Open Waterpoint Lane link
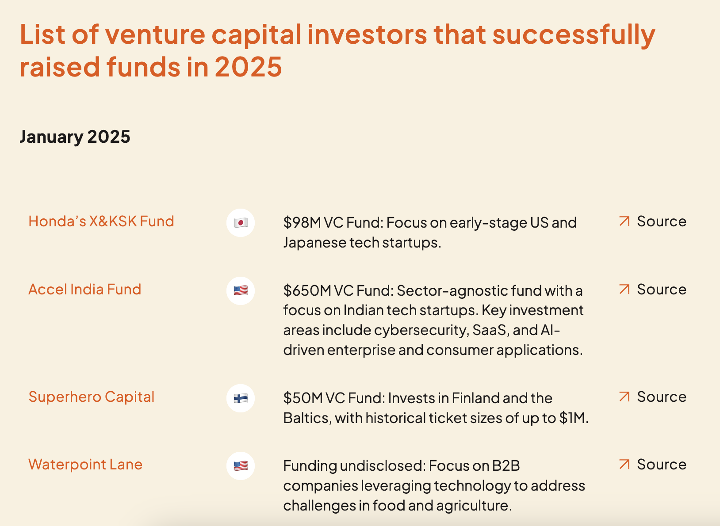The image size is (720, 526). point(85,465)
